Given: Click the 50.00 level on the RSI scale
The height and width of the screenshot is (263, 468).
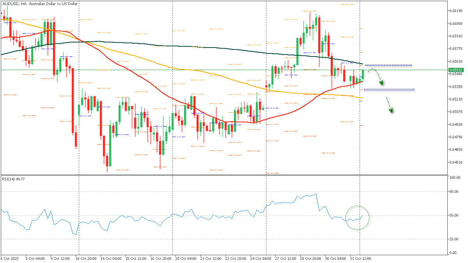Looking at the screenshot, I should 453,215.
